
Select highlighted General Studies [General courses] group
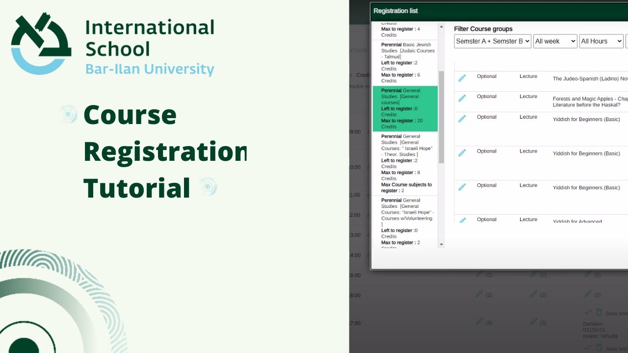(x=405, y=109)
